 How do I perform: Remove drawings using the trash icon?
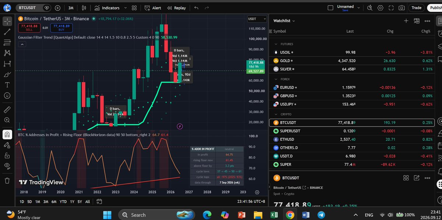tap(7, 180)
